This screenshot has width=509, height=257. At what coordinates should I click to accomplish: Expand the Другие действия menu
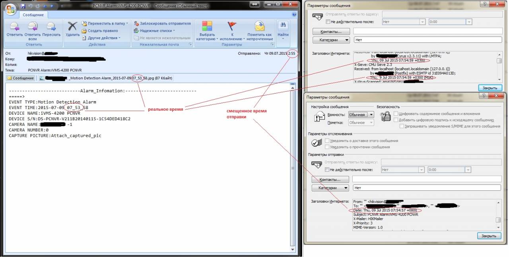coord(102,38)
